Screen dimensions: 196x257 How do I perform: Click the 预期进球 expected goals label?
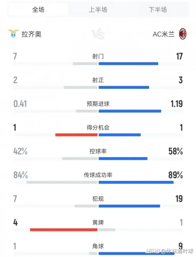98,104
